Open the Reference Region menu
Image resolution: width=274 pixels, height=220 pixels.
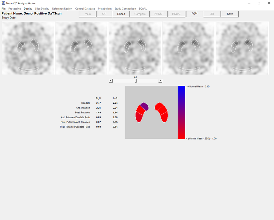click(62, 8)
